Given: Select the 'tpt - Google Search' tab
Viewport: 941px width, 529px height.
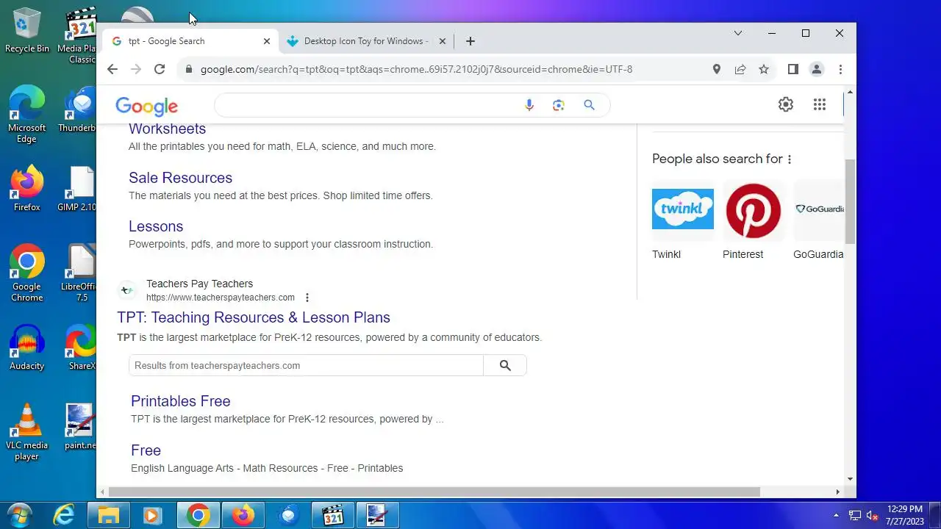Looking at the screenshot, I should coord(190,41).
